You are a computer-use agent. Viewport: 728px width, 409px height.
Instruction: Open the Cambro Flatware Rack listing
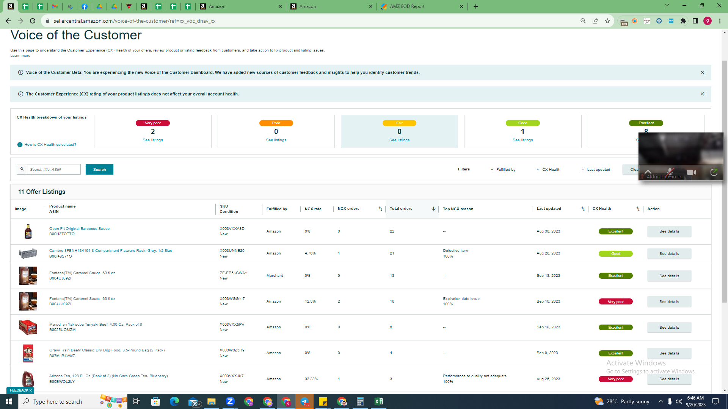click(111, 251)
